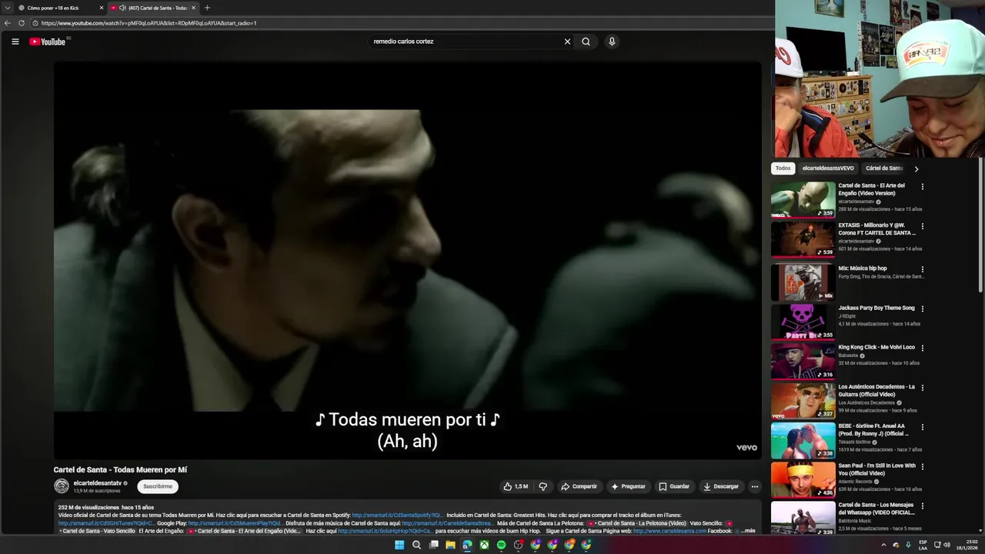The width and height of the screenshot is (985, 554).
Task: Open 'Mix: Música hip hop' thumbnail
Action: coord(803,282)
